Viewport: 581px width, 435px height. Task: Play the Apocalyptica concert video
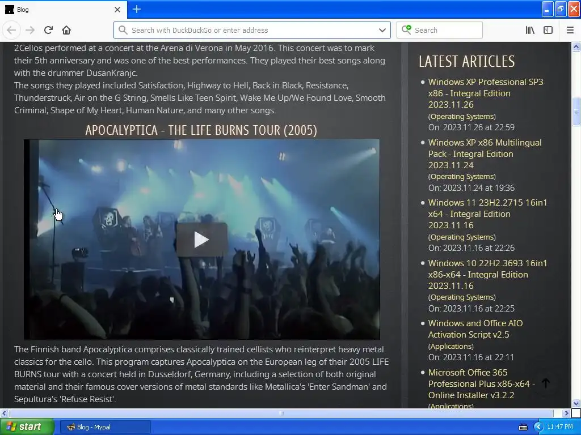[x=201, y=240]
